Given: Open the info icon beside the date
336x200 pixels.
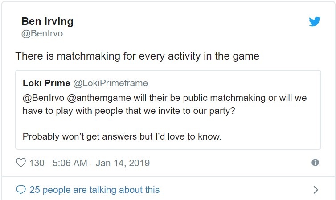Looking at the screenshot, I should point(315,163).
